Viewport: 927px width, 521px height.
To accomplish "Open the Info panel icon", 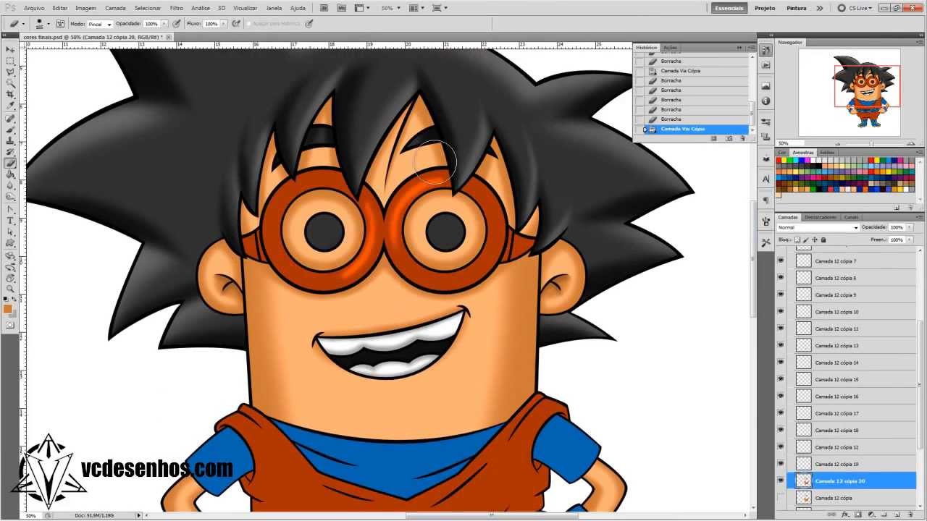I will coord(766,101).
